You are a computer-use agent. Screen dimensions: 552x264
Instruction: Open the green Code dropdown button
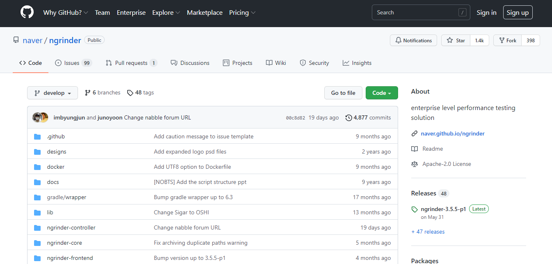[382, 93]
